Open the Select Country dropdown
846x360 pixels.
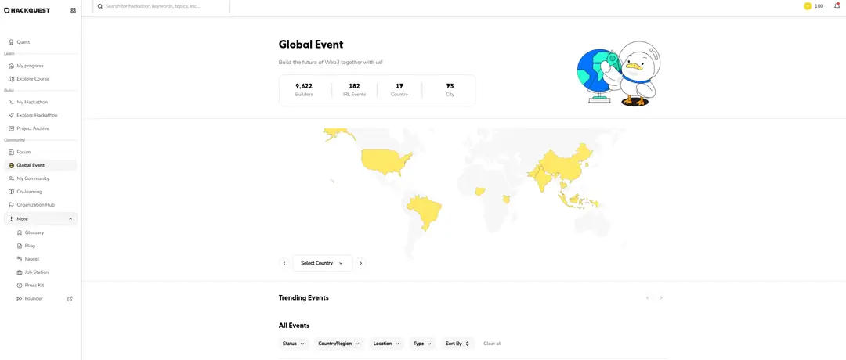[322, 263]
